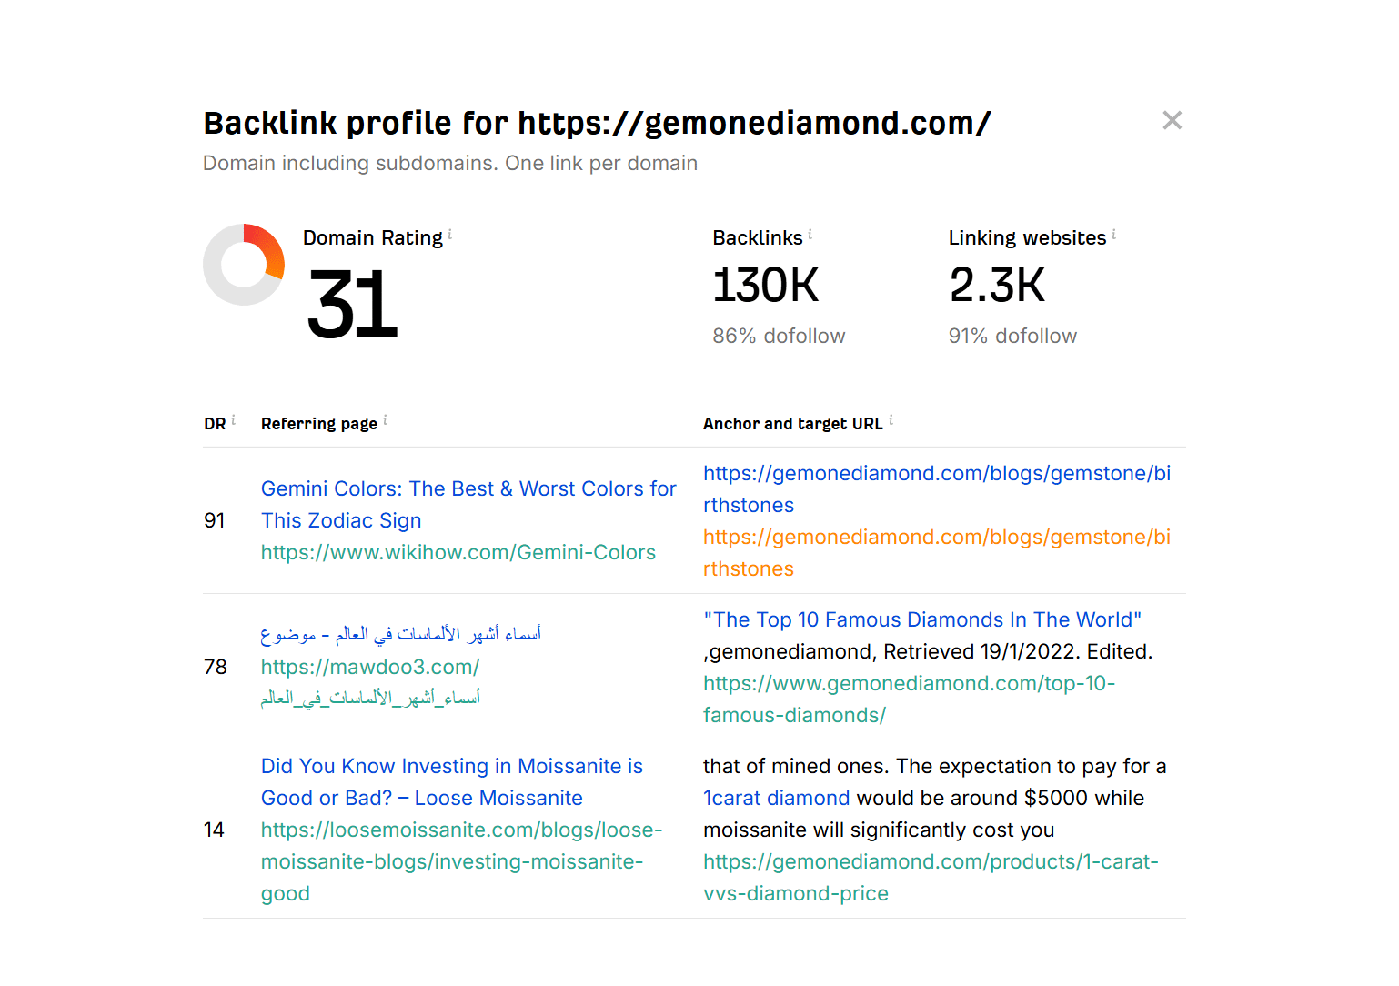Click info icon next to DR column
This screenshot has height=986, width=1399.
click(x=233, y=420)
